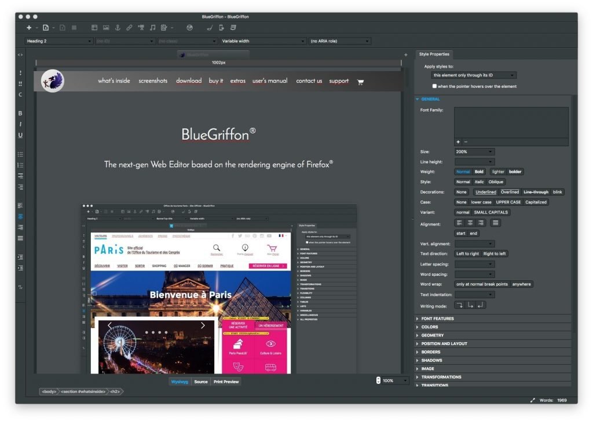
Task: Click the <h2> breadcrumb element
Action: click(115, 392)
